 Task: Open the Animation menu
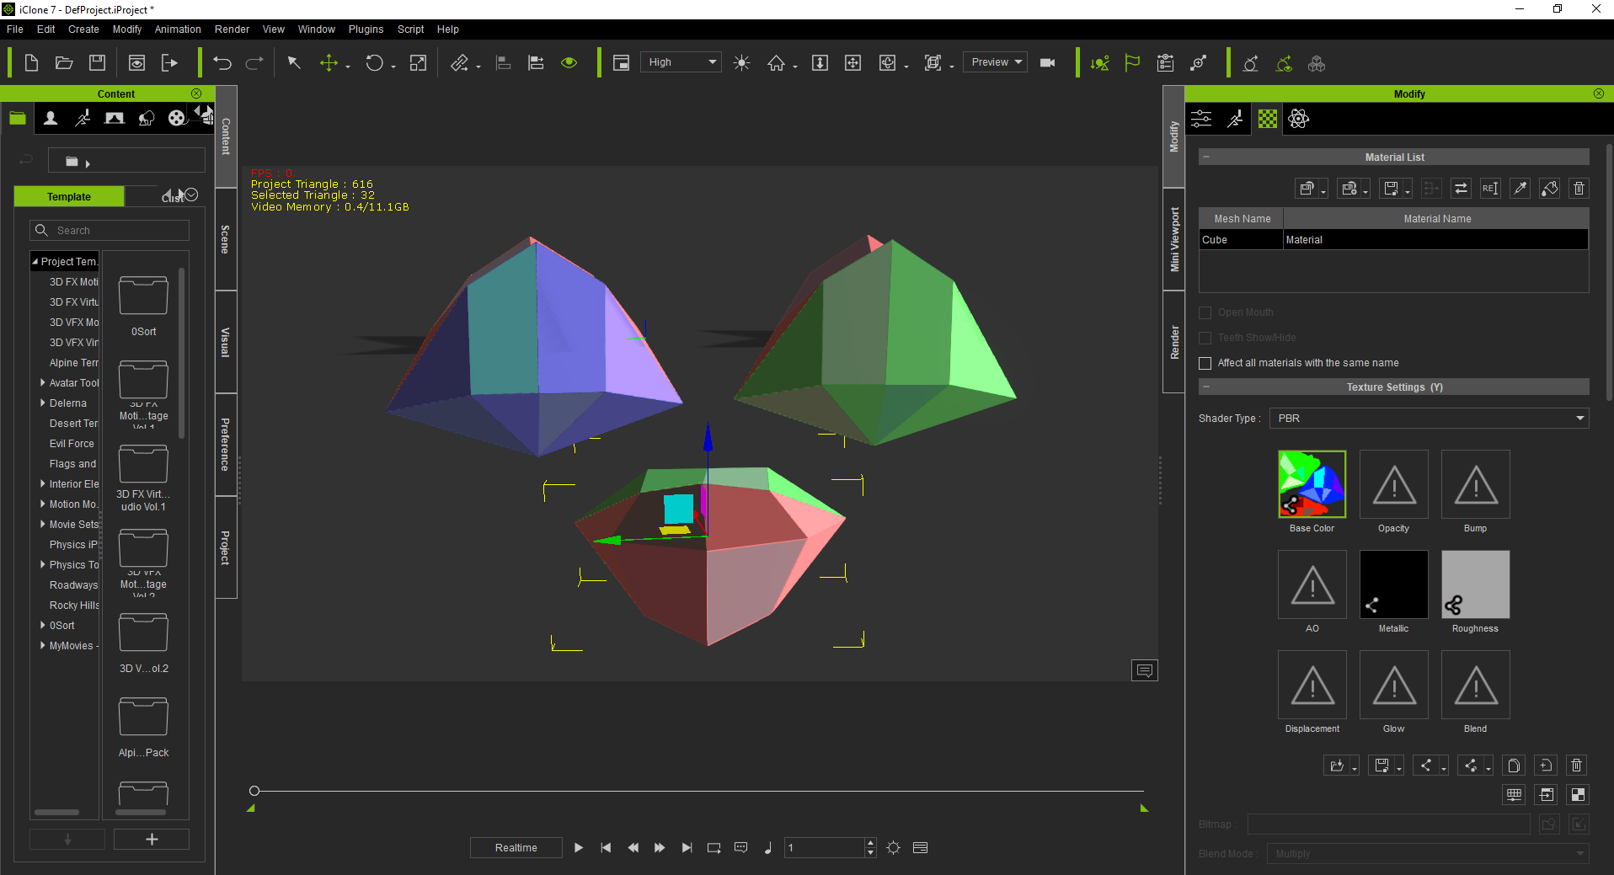(178, 29)
